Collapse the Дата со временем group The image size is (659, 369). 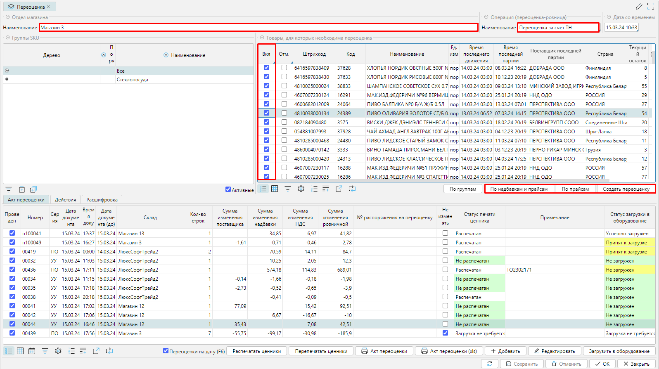(x=609, y=17)
